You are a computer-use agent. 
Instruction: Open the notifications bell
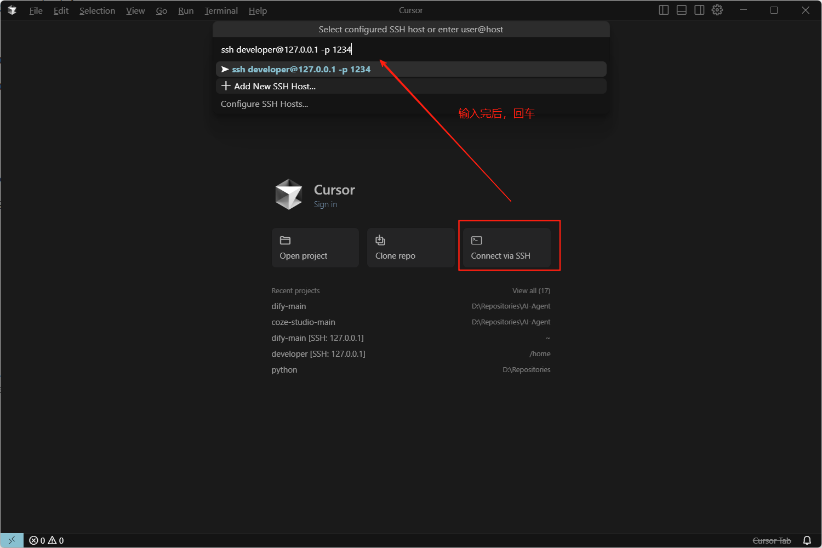[807, 540]
